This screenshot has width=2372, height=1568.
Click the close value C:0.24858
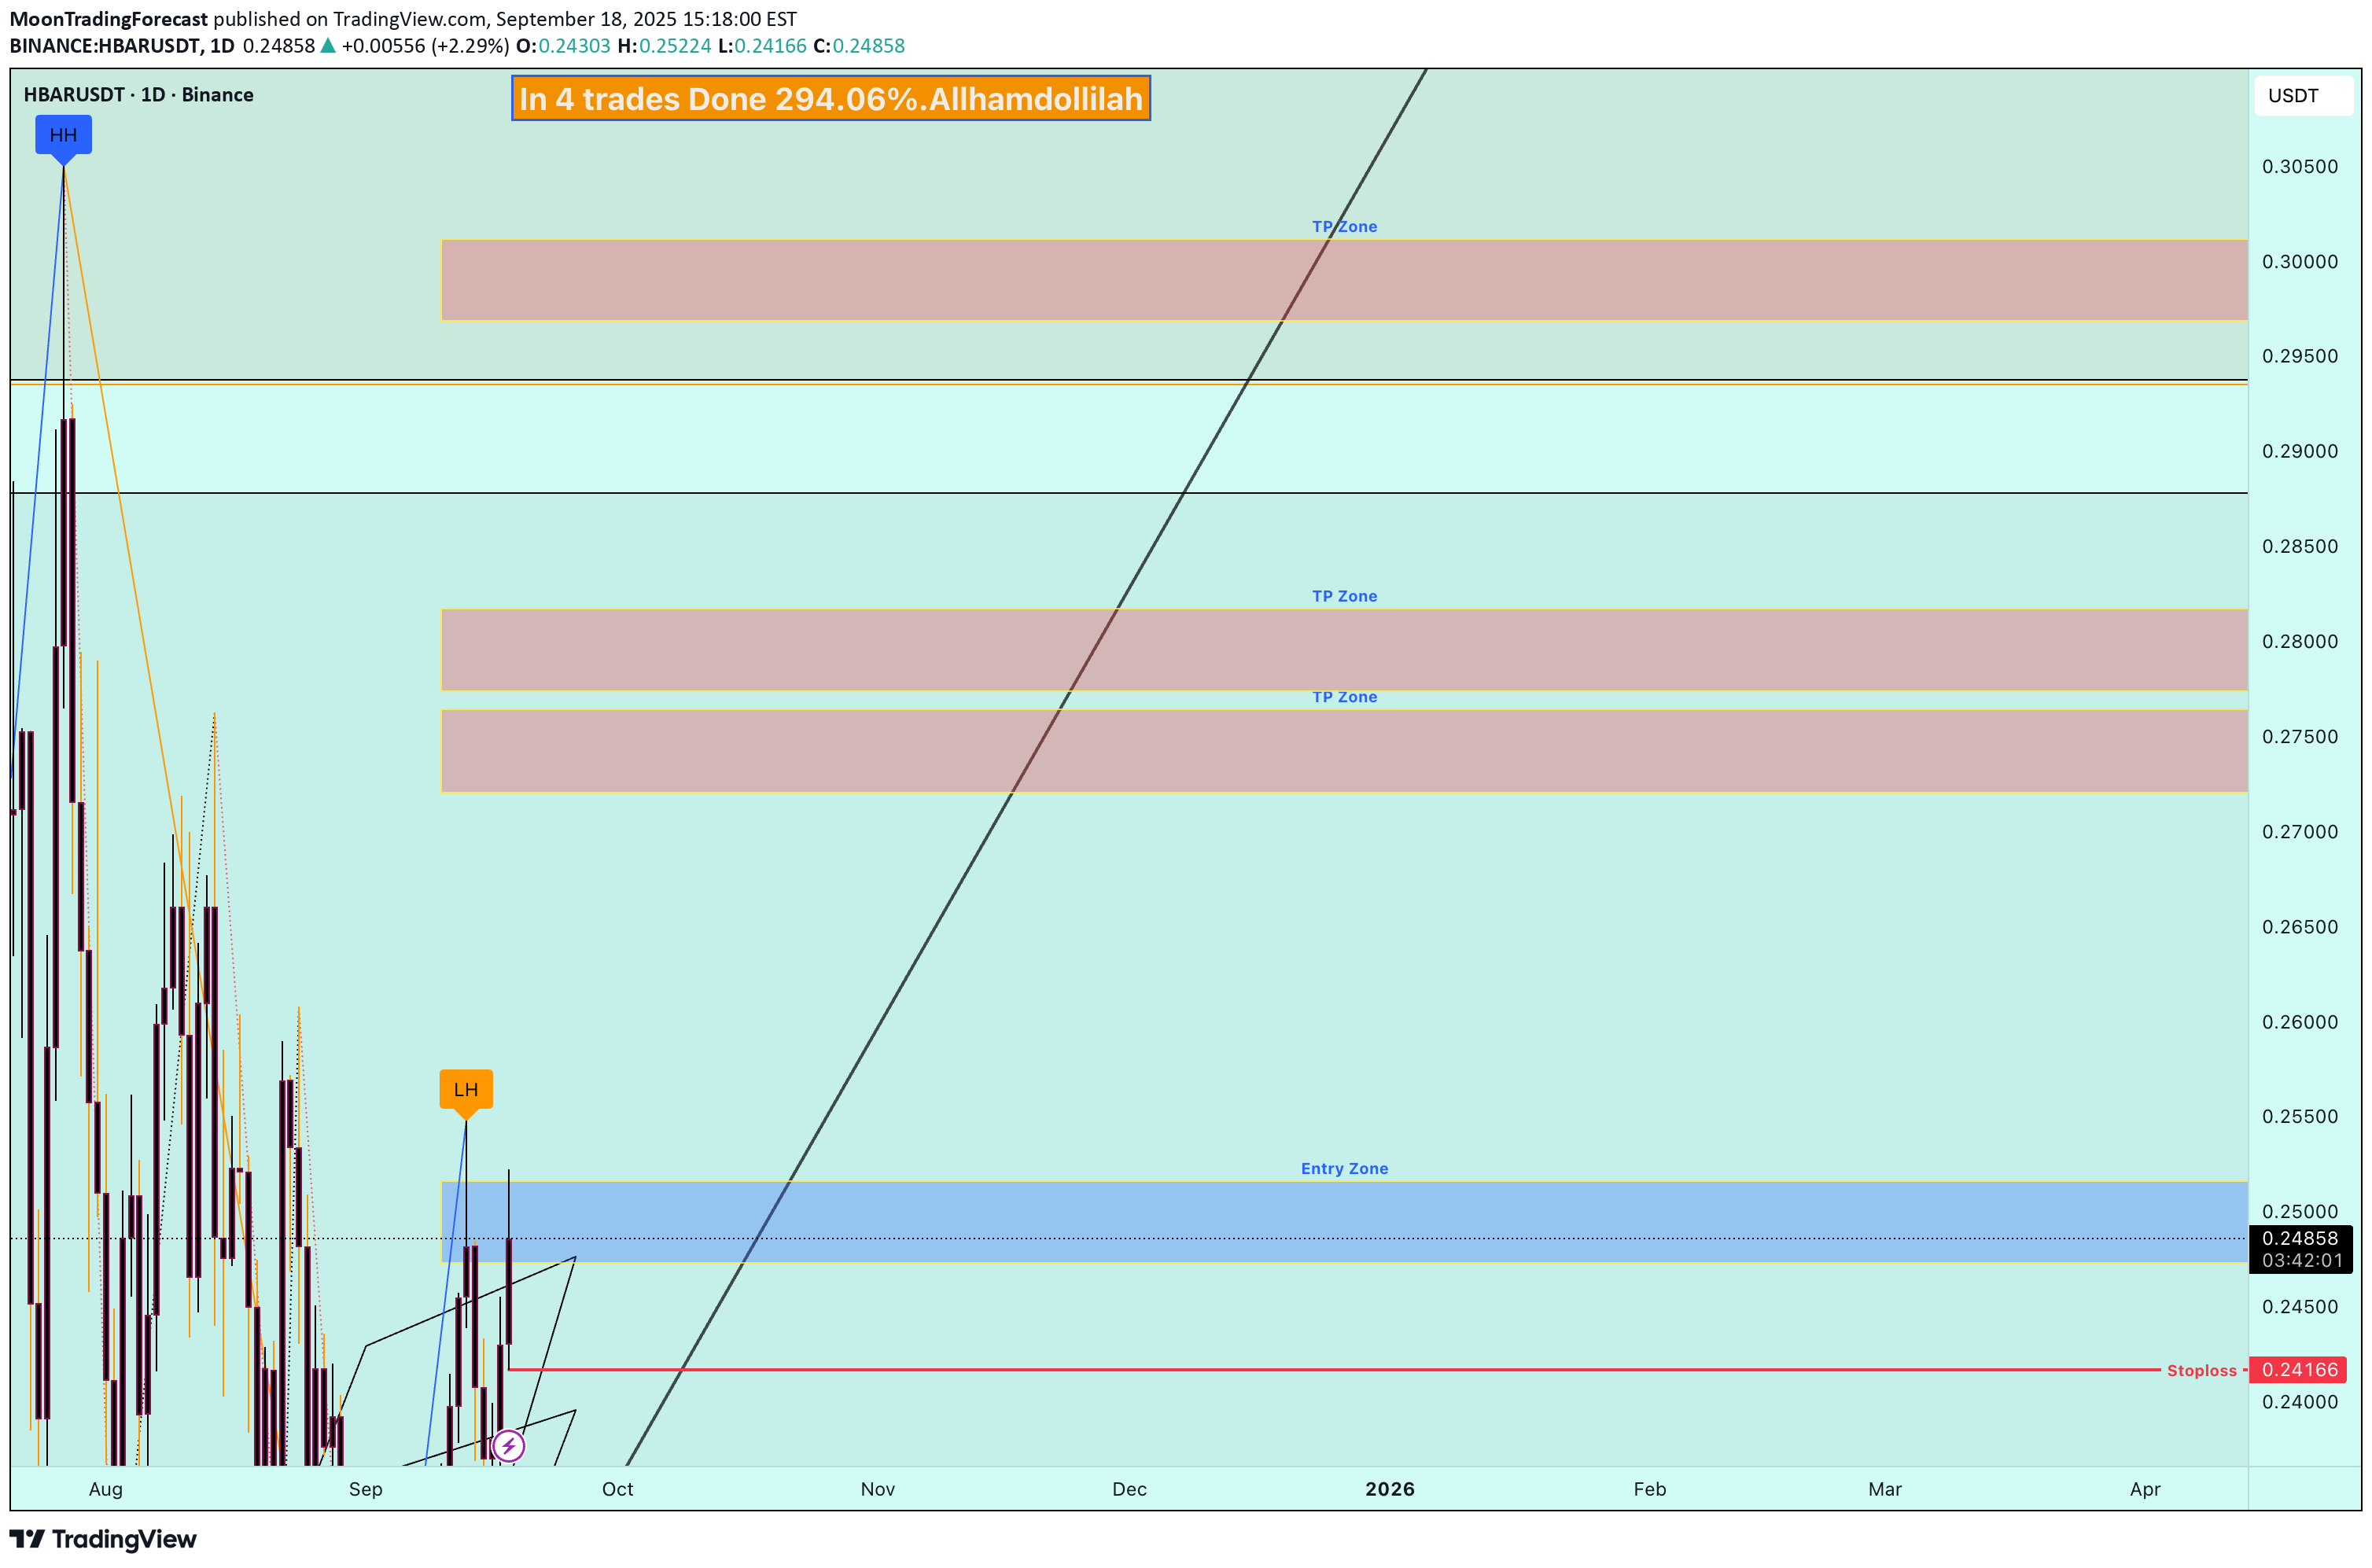click(x=859, y=46)
